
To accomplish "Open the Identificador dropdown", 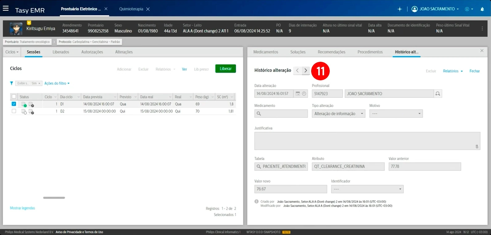I will pos(367,189).
